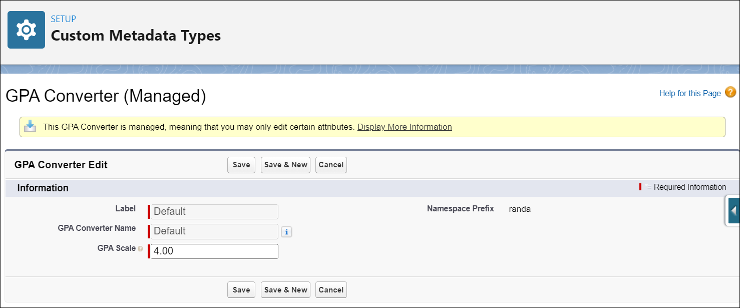This screenshot has width=740, height=308.
Task: Click the Custom Metadata Types heading
Action: 136,36
